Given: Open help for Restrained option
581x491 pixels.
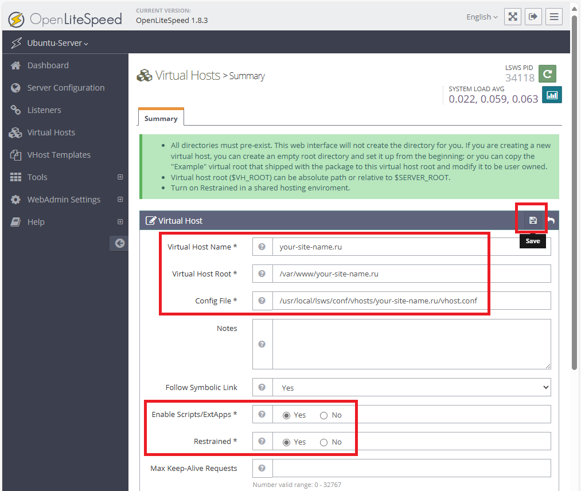Looking at the screenshot, I should coord(262,441).
